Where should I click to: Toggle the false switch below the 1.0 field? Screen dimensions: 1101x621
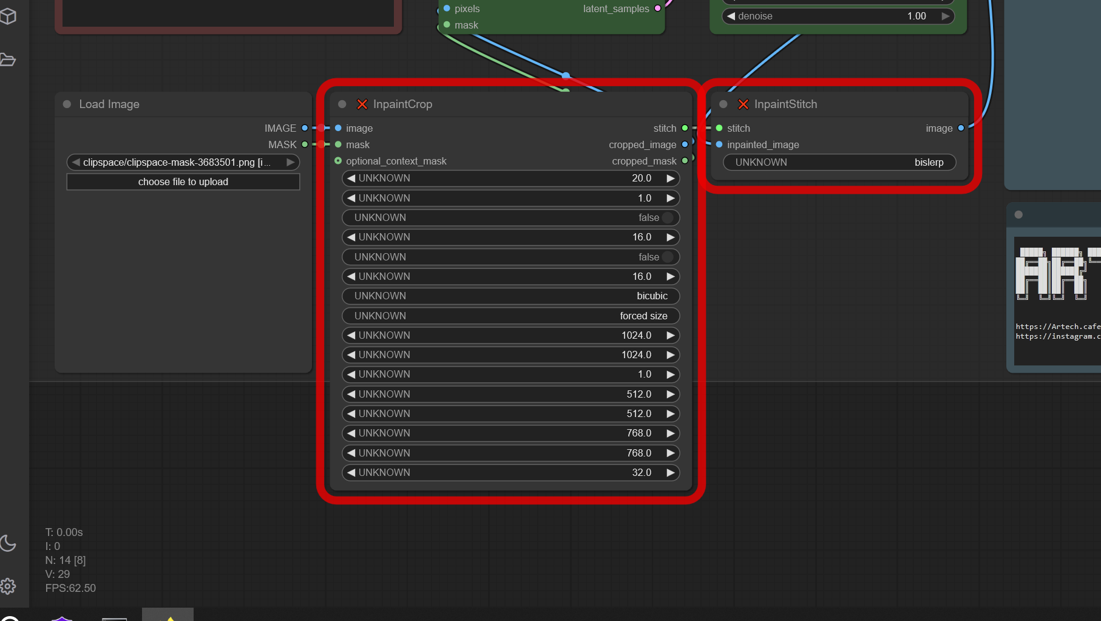[x=667, y=218]
